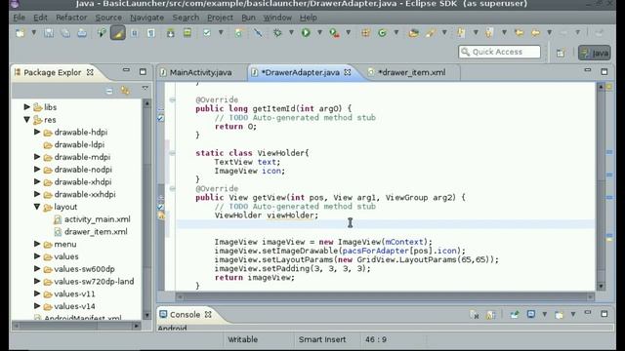The width and height of the screenshot is (625, 351).
Task: Click the Open Console icon
Action: pos(559,314)
